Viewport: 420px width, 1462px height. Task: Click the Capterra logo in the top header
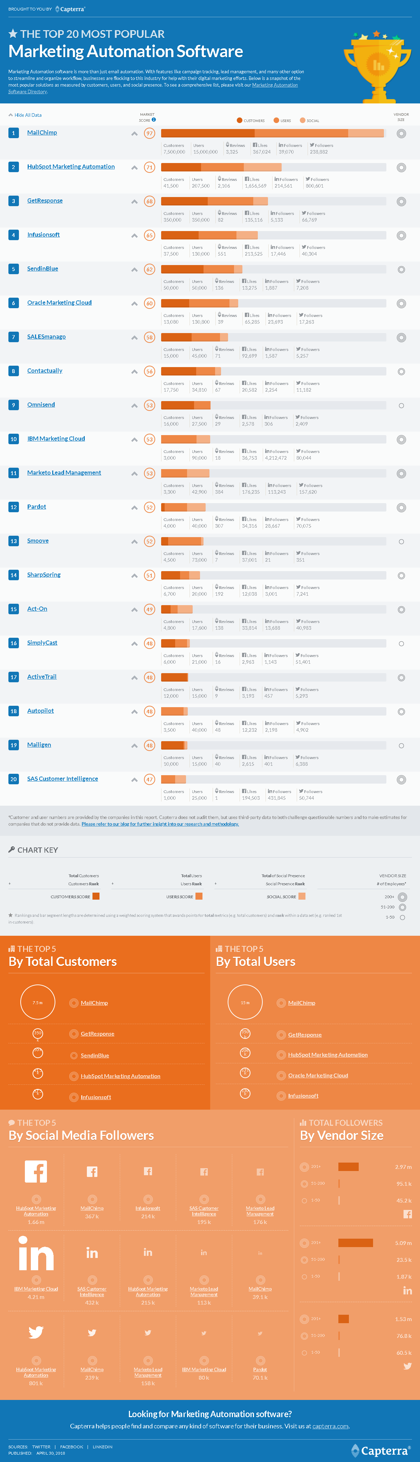(70, 9)
